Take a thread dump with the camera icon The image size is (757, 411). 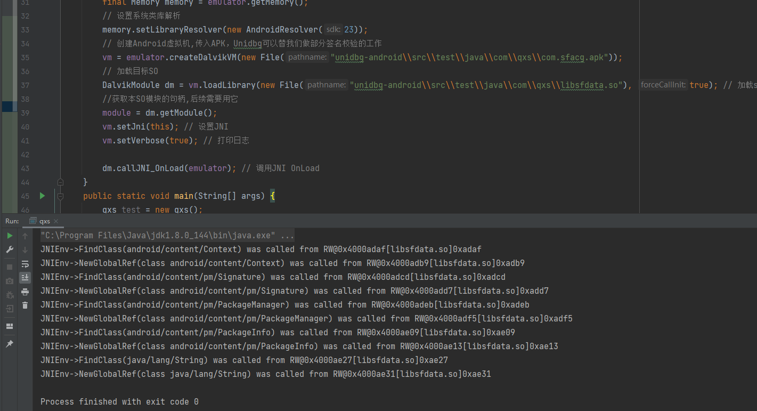pos(10,280)
